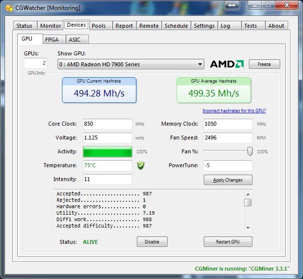Click the CGWatcher app icon in title bar
The width and height of the screenshot is (303, 279).
click(9, 8)
